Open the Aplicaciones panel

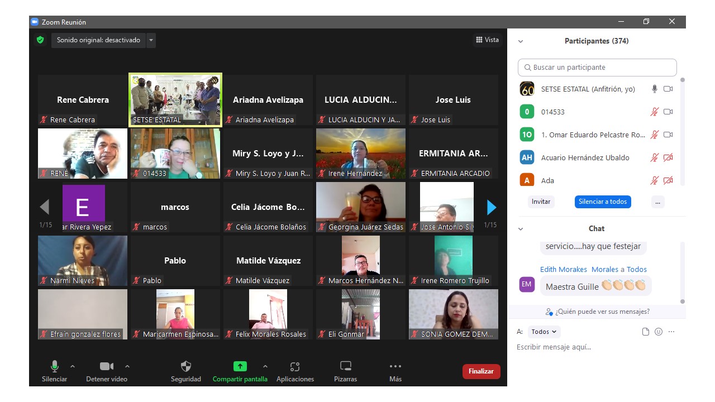295,371
